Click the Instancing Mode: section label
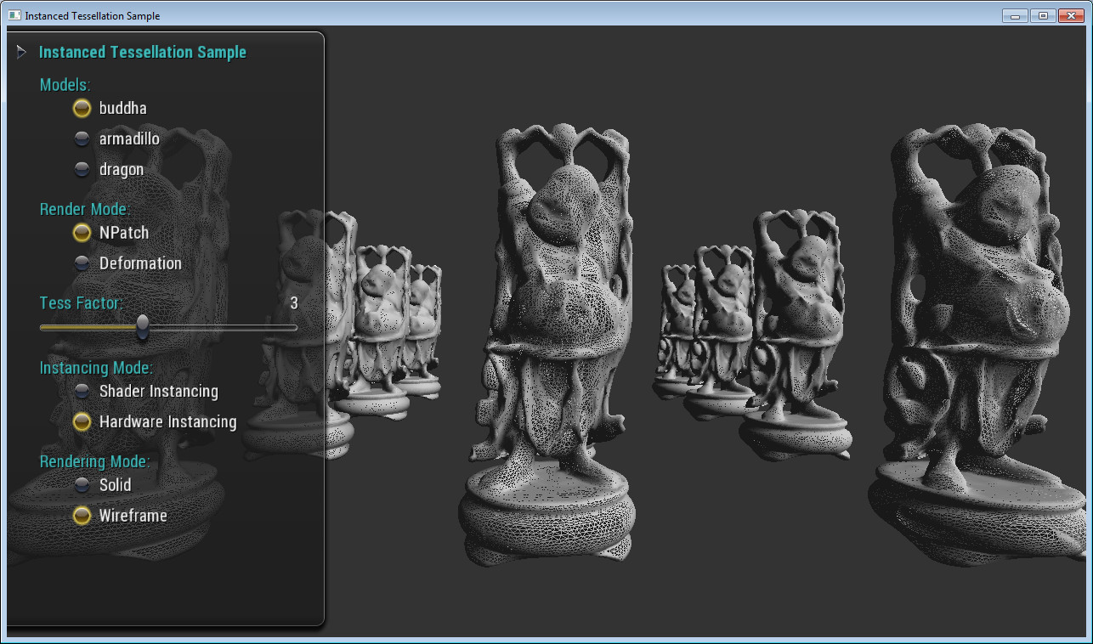Image resolution: width=1093 pixels, height=644 pixels. 96,369
